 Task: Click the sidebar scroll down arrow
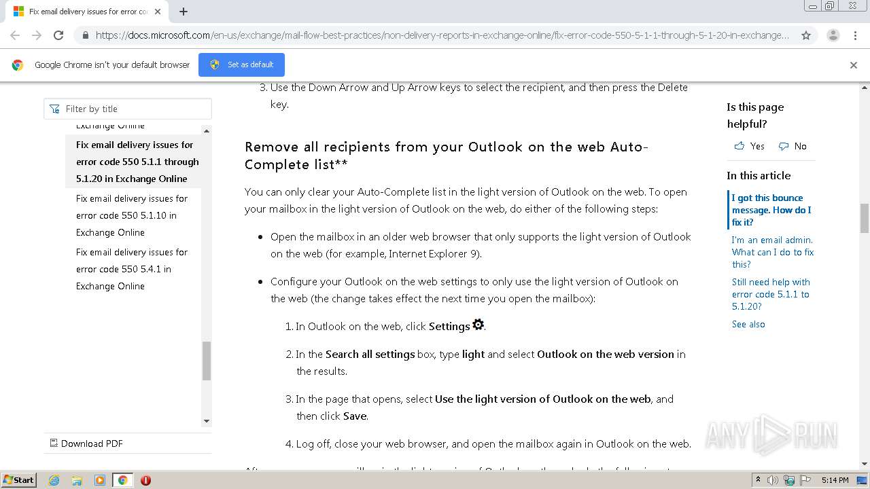(207, 421)
